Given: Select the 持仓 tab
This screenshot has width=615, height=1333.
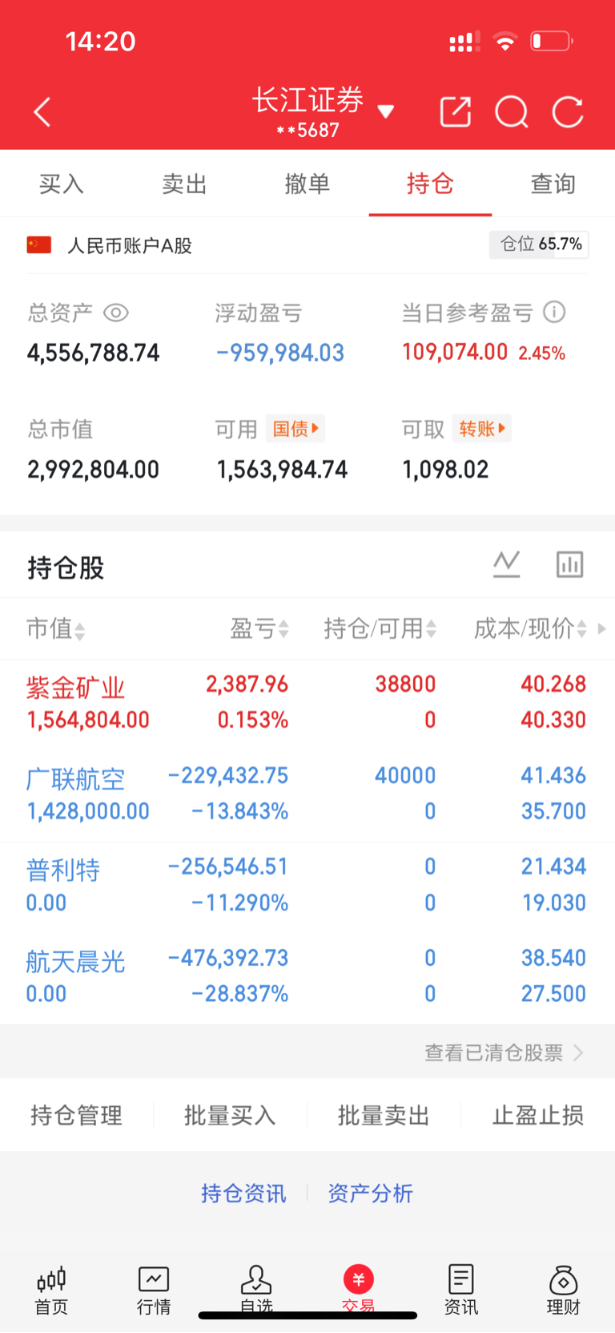Looking at the screenshot, I should click(x=430, y=184).
